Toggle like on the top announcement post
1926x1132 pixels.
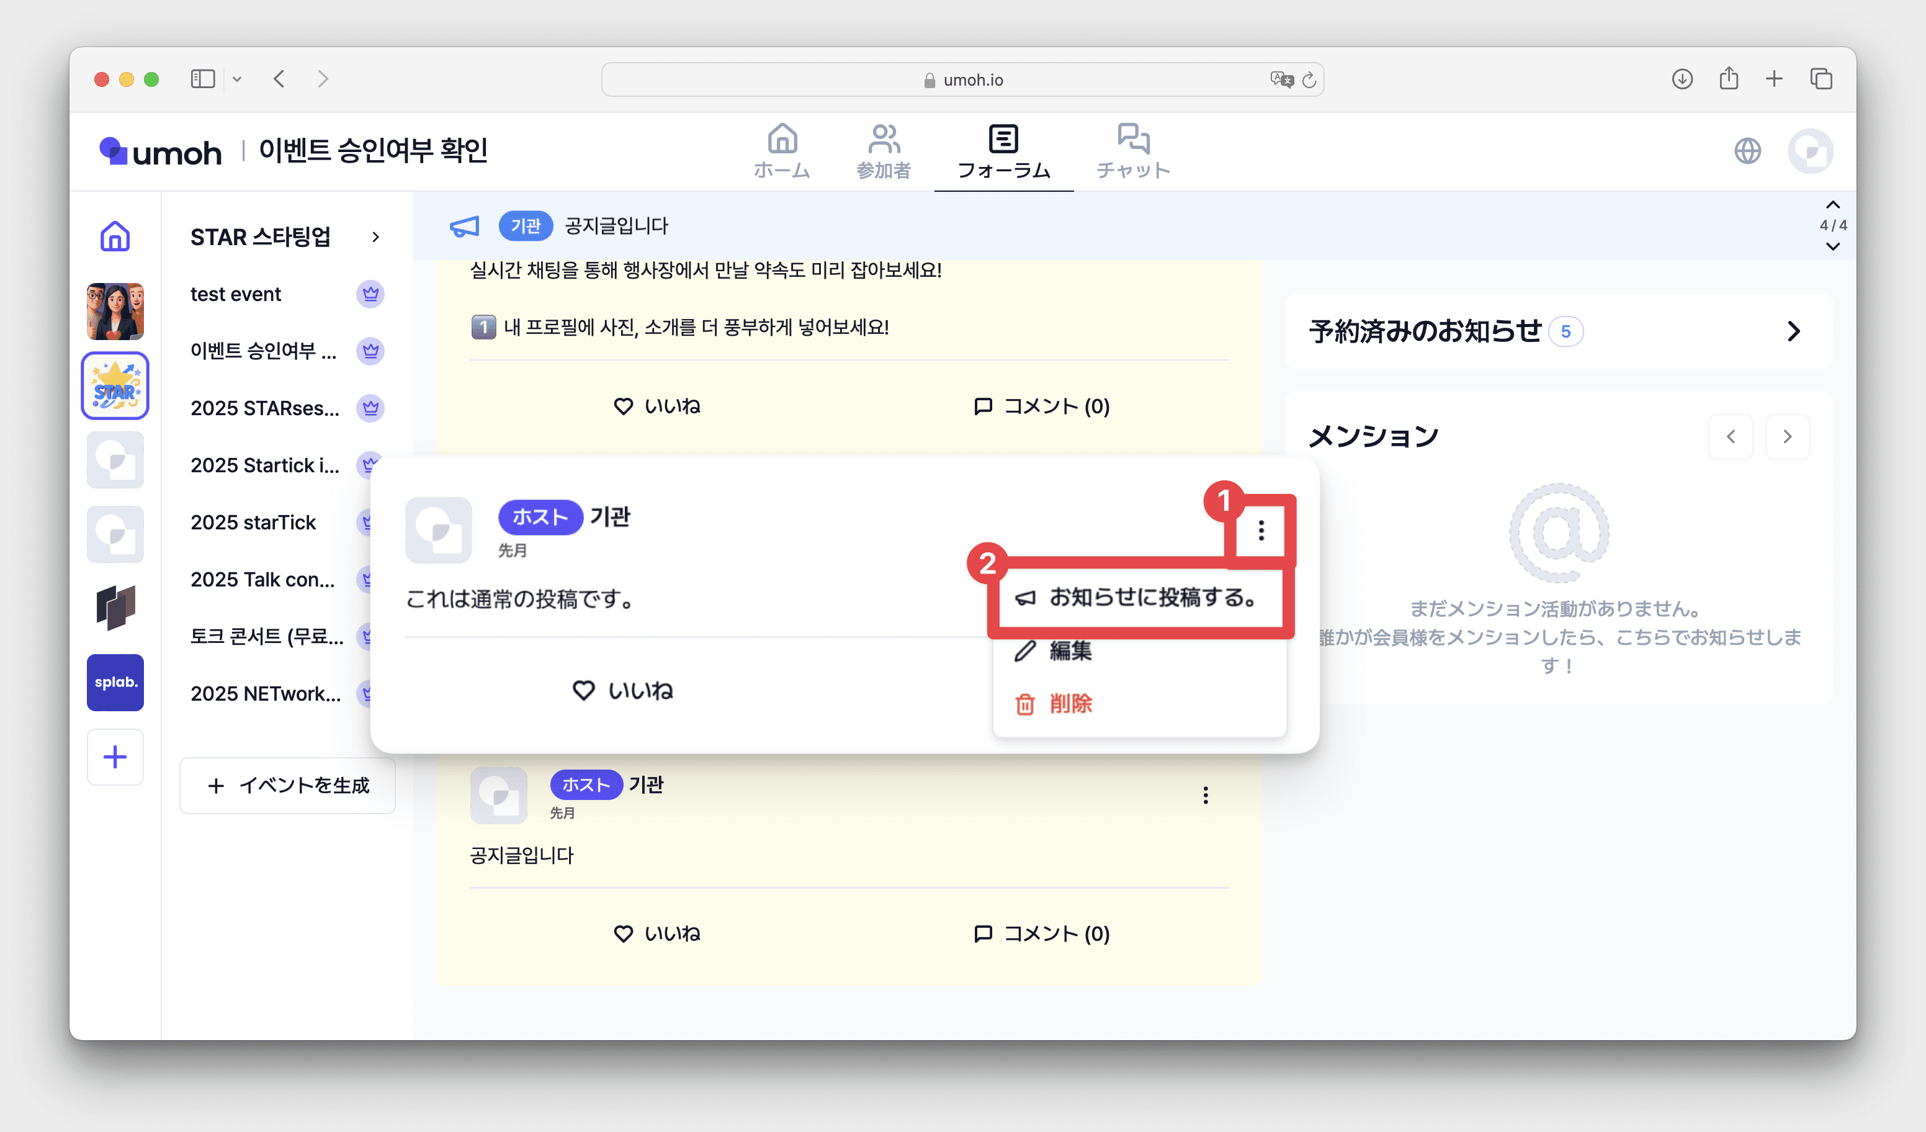[657, 406]
